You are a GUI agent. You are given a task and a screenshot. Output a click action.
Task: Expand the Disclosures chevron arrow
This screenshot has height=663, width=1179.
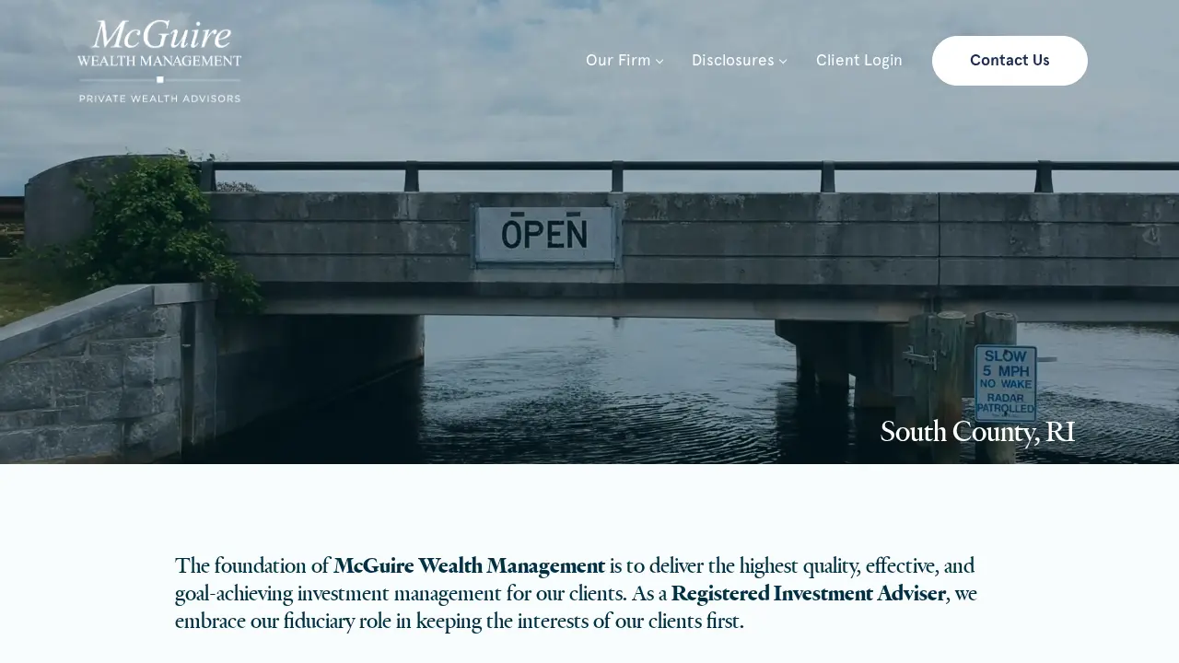[x=783, y=62]
